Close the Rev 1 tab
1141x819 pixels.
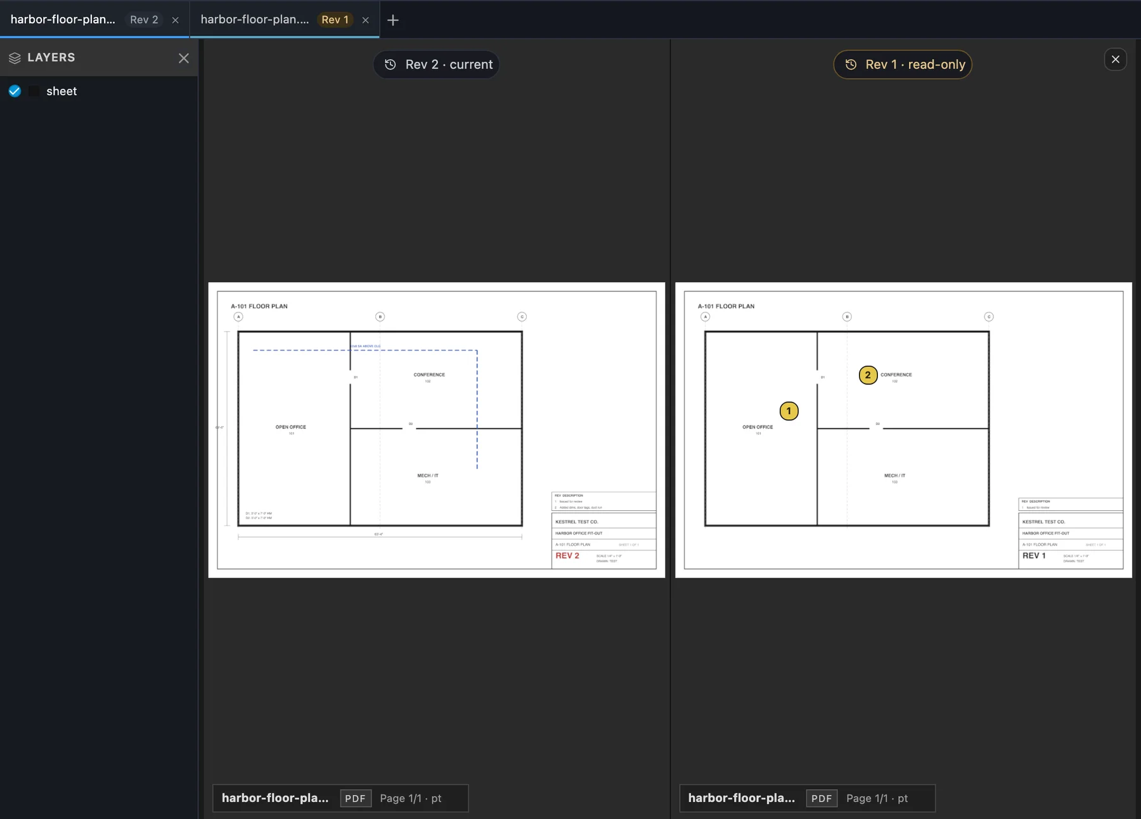(x=366, y=20)
